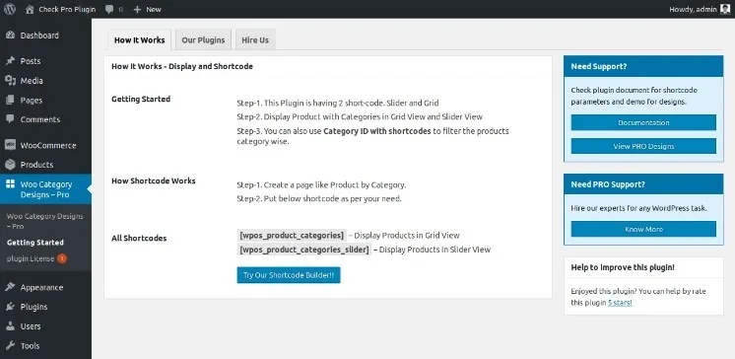Click the Documentation button
The image size is (735, 359).
pos(643,122)
